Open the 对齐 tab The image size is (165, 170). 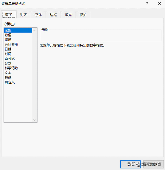click(x=24, y=15)
